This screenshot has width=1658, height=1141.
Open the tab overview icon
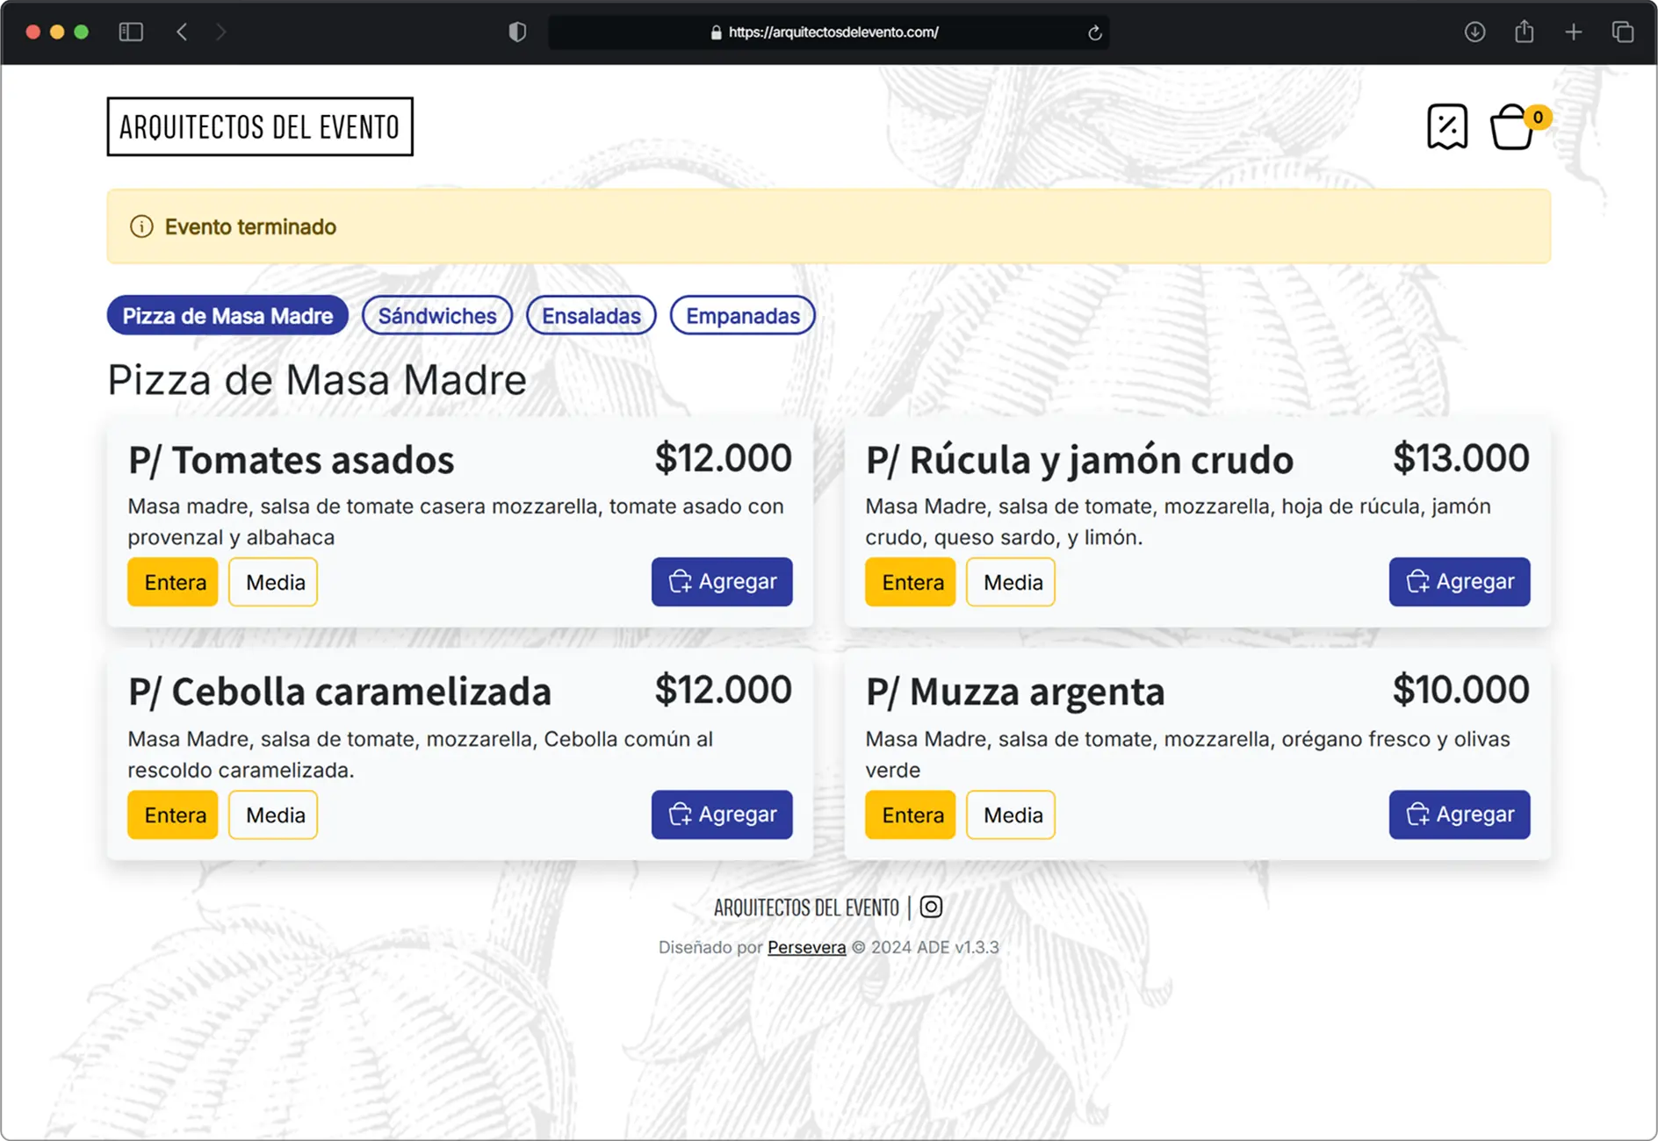pyautogui.click(x=1622, y=32)
